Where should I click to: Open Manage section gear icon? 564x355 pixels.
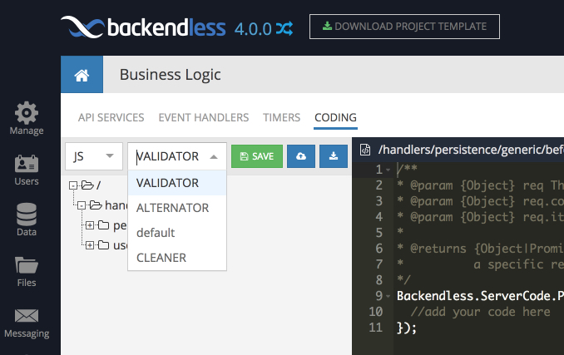pos(27,113)
